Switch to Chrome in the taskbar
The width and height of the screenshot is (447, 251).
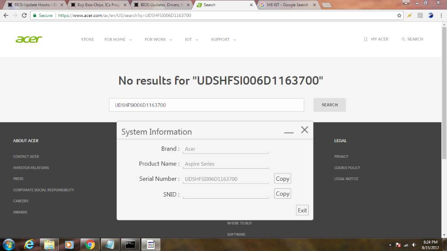pos(90,244)
